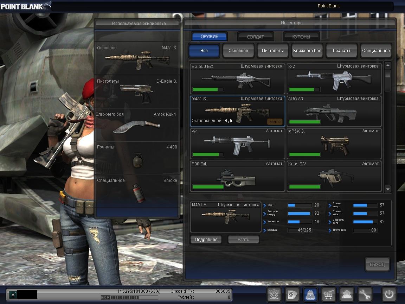Open the PB mission cards icon

[292, 294]
